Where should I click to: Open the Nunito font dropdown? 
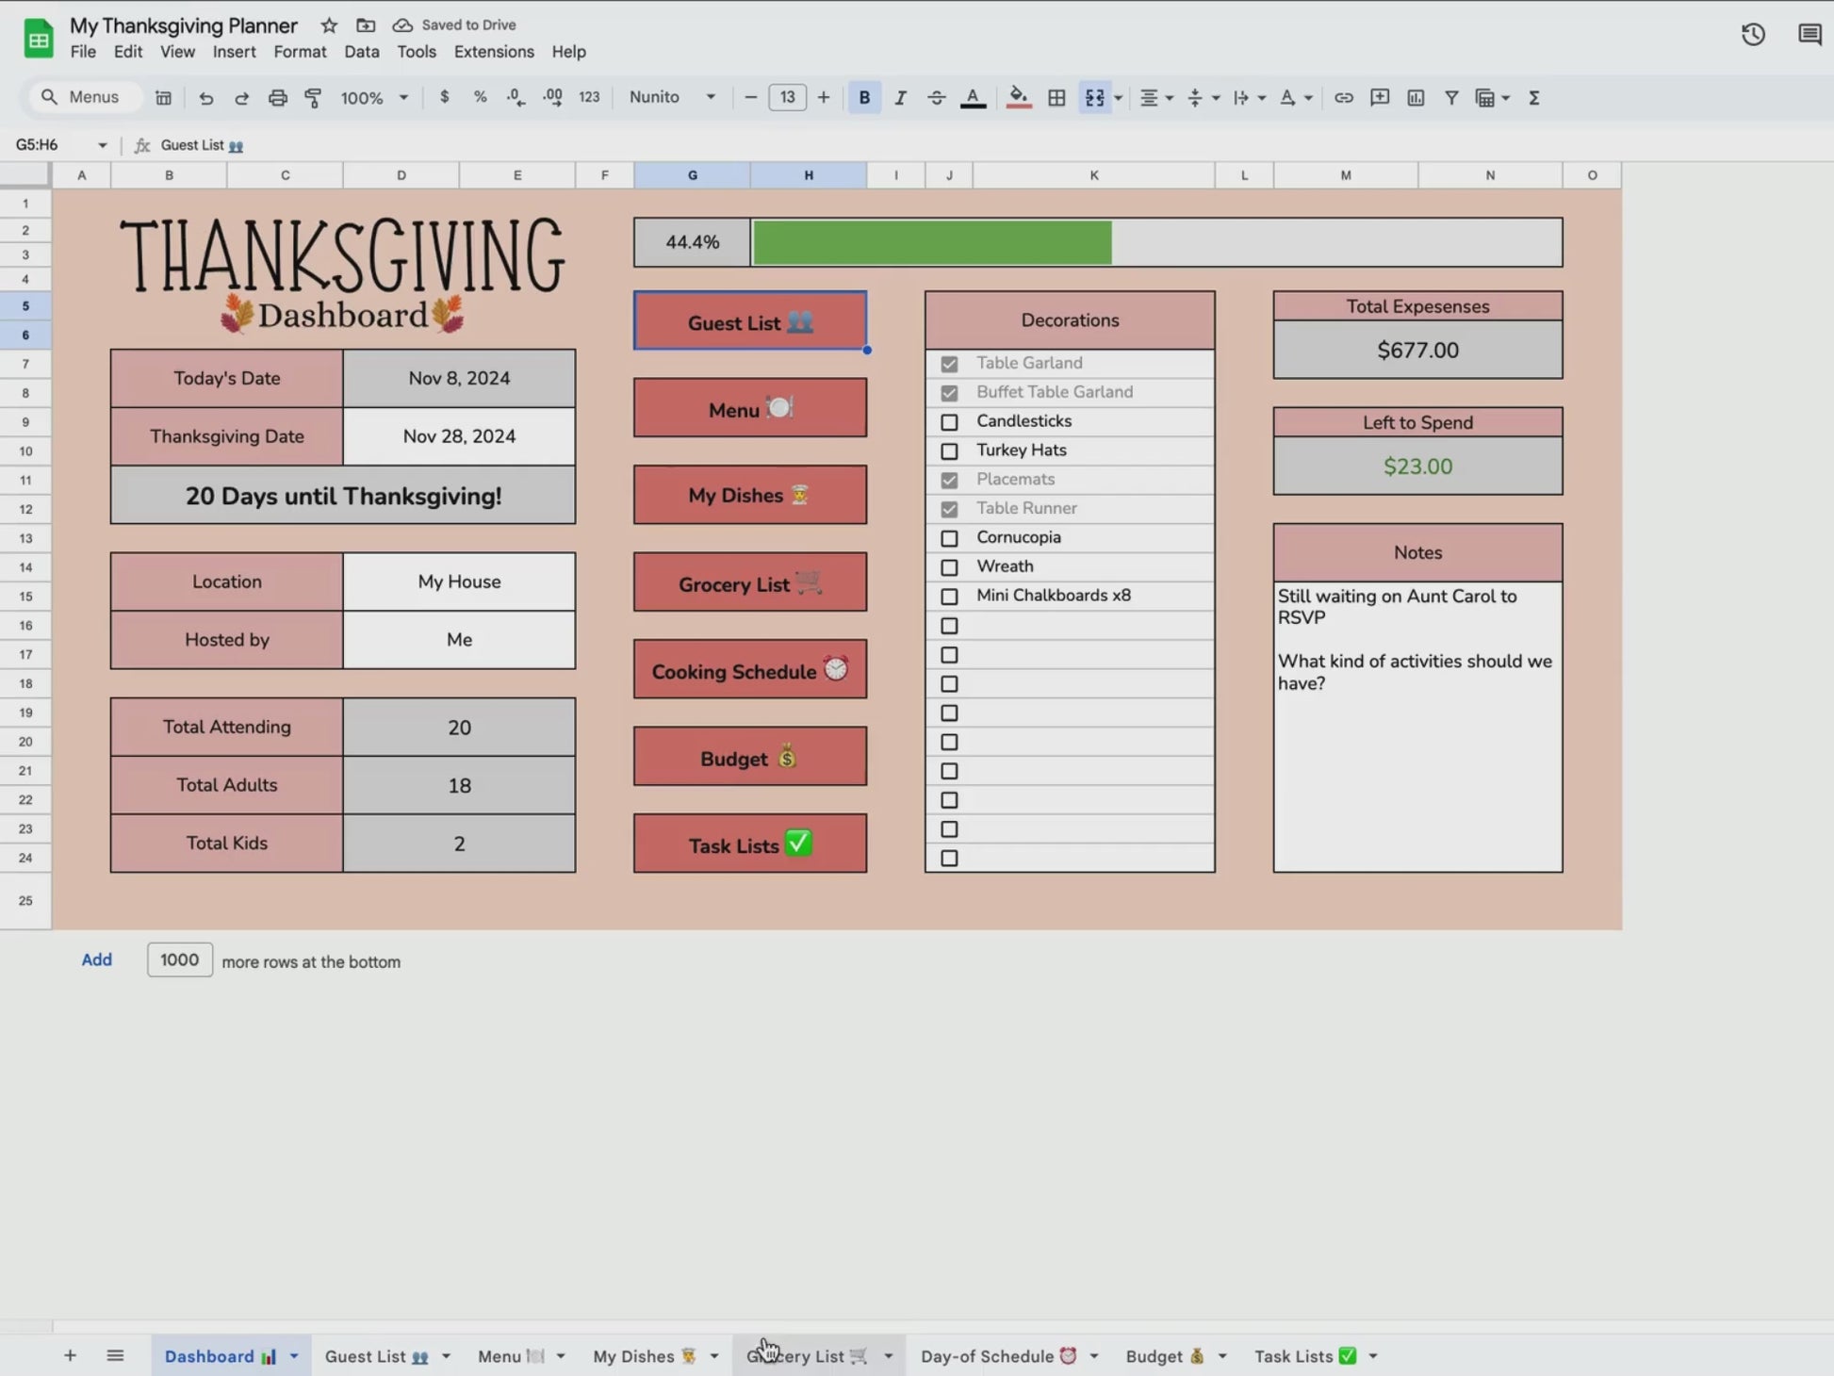(x=672, y=97)
